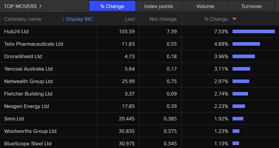
Task: Switch to the Turnover tab
Action: 252,6
